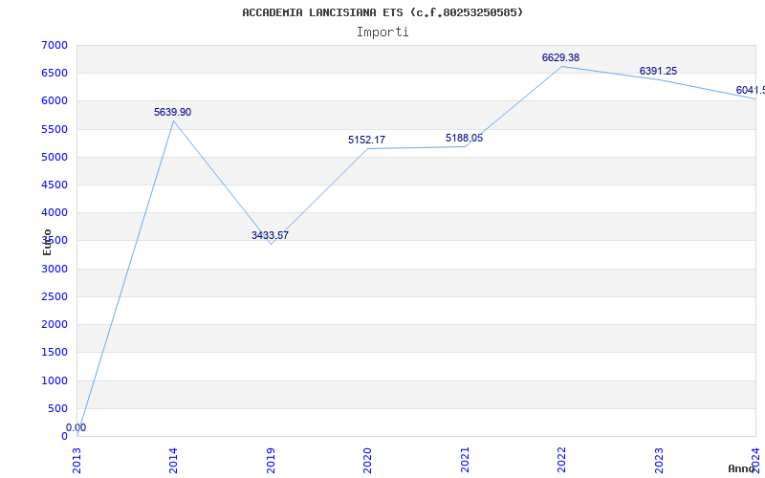
Task: Click the 1000 y-axis tick label
Action: point(55,380)
